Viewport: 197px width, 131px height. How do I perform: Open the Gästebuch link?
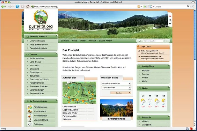click(x=147, y=125)
